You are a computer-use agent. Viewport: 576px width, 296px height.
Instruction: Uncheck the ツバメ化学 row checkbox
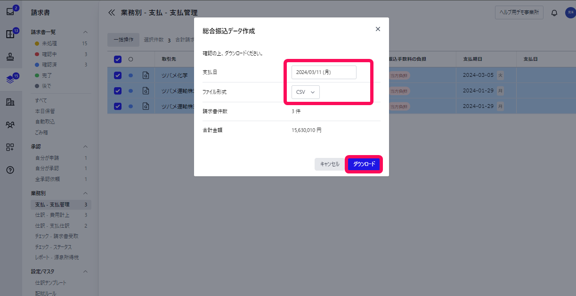[118, 75]
